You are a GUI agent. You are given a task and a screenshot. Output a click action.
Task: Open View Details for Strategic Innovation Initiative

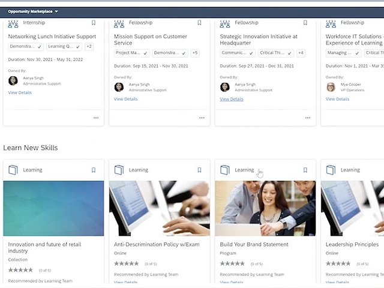click(232, 99)
